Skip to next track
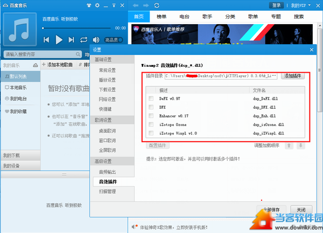 point(71,40)
